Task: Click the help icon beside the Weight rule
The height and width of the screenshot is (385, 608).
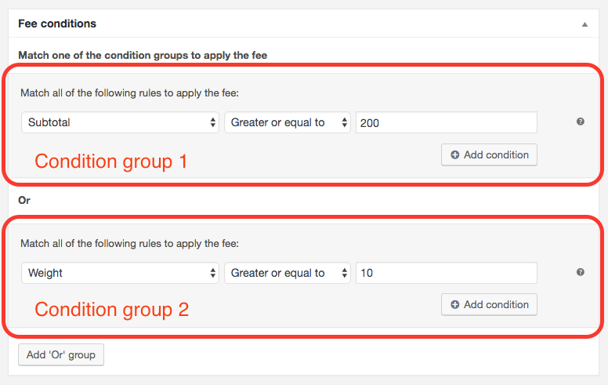Action: click(x=581, y=272)
